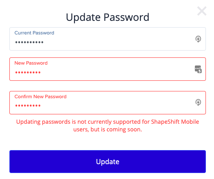Click the blue Update button

pyautogui.click(x=108, y=162)
